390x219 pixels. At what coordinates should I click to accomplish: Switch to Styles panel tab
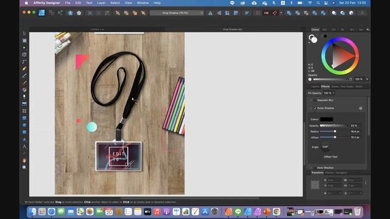click(335, 86)
